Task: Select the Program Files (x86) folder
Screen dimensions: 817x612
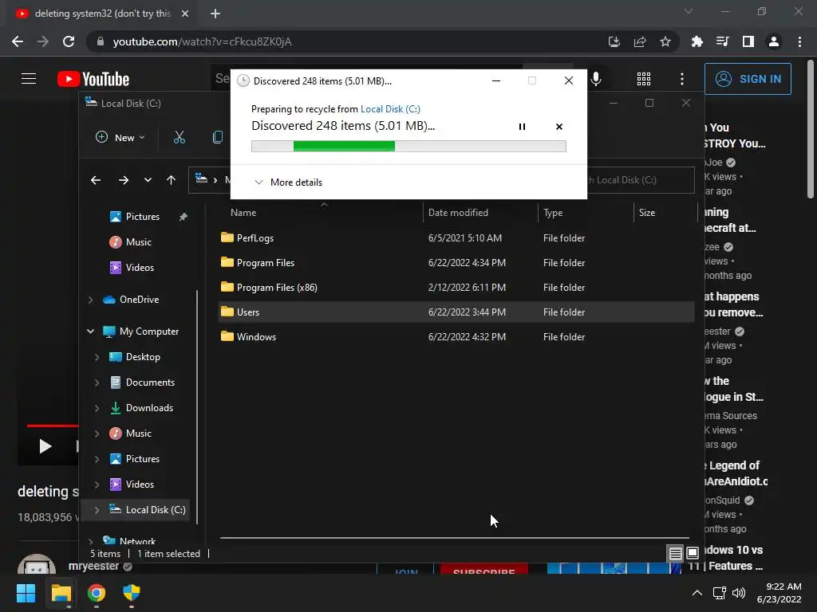Action: [x=456, y=287]
